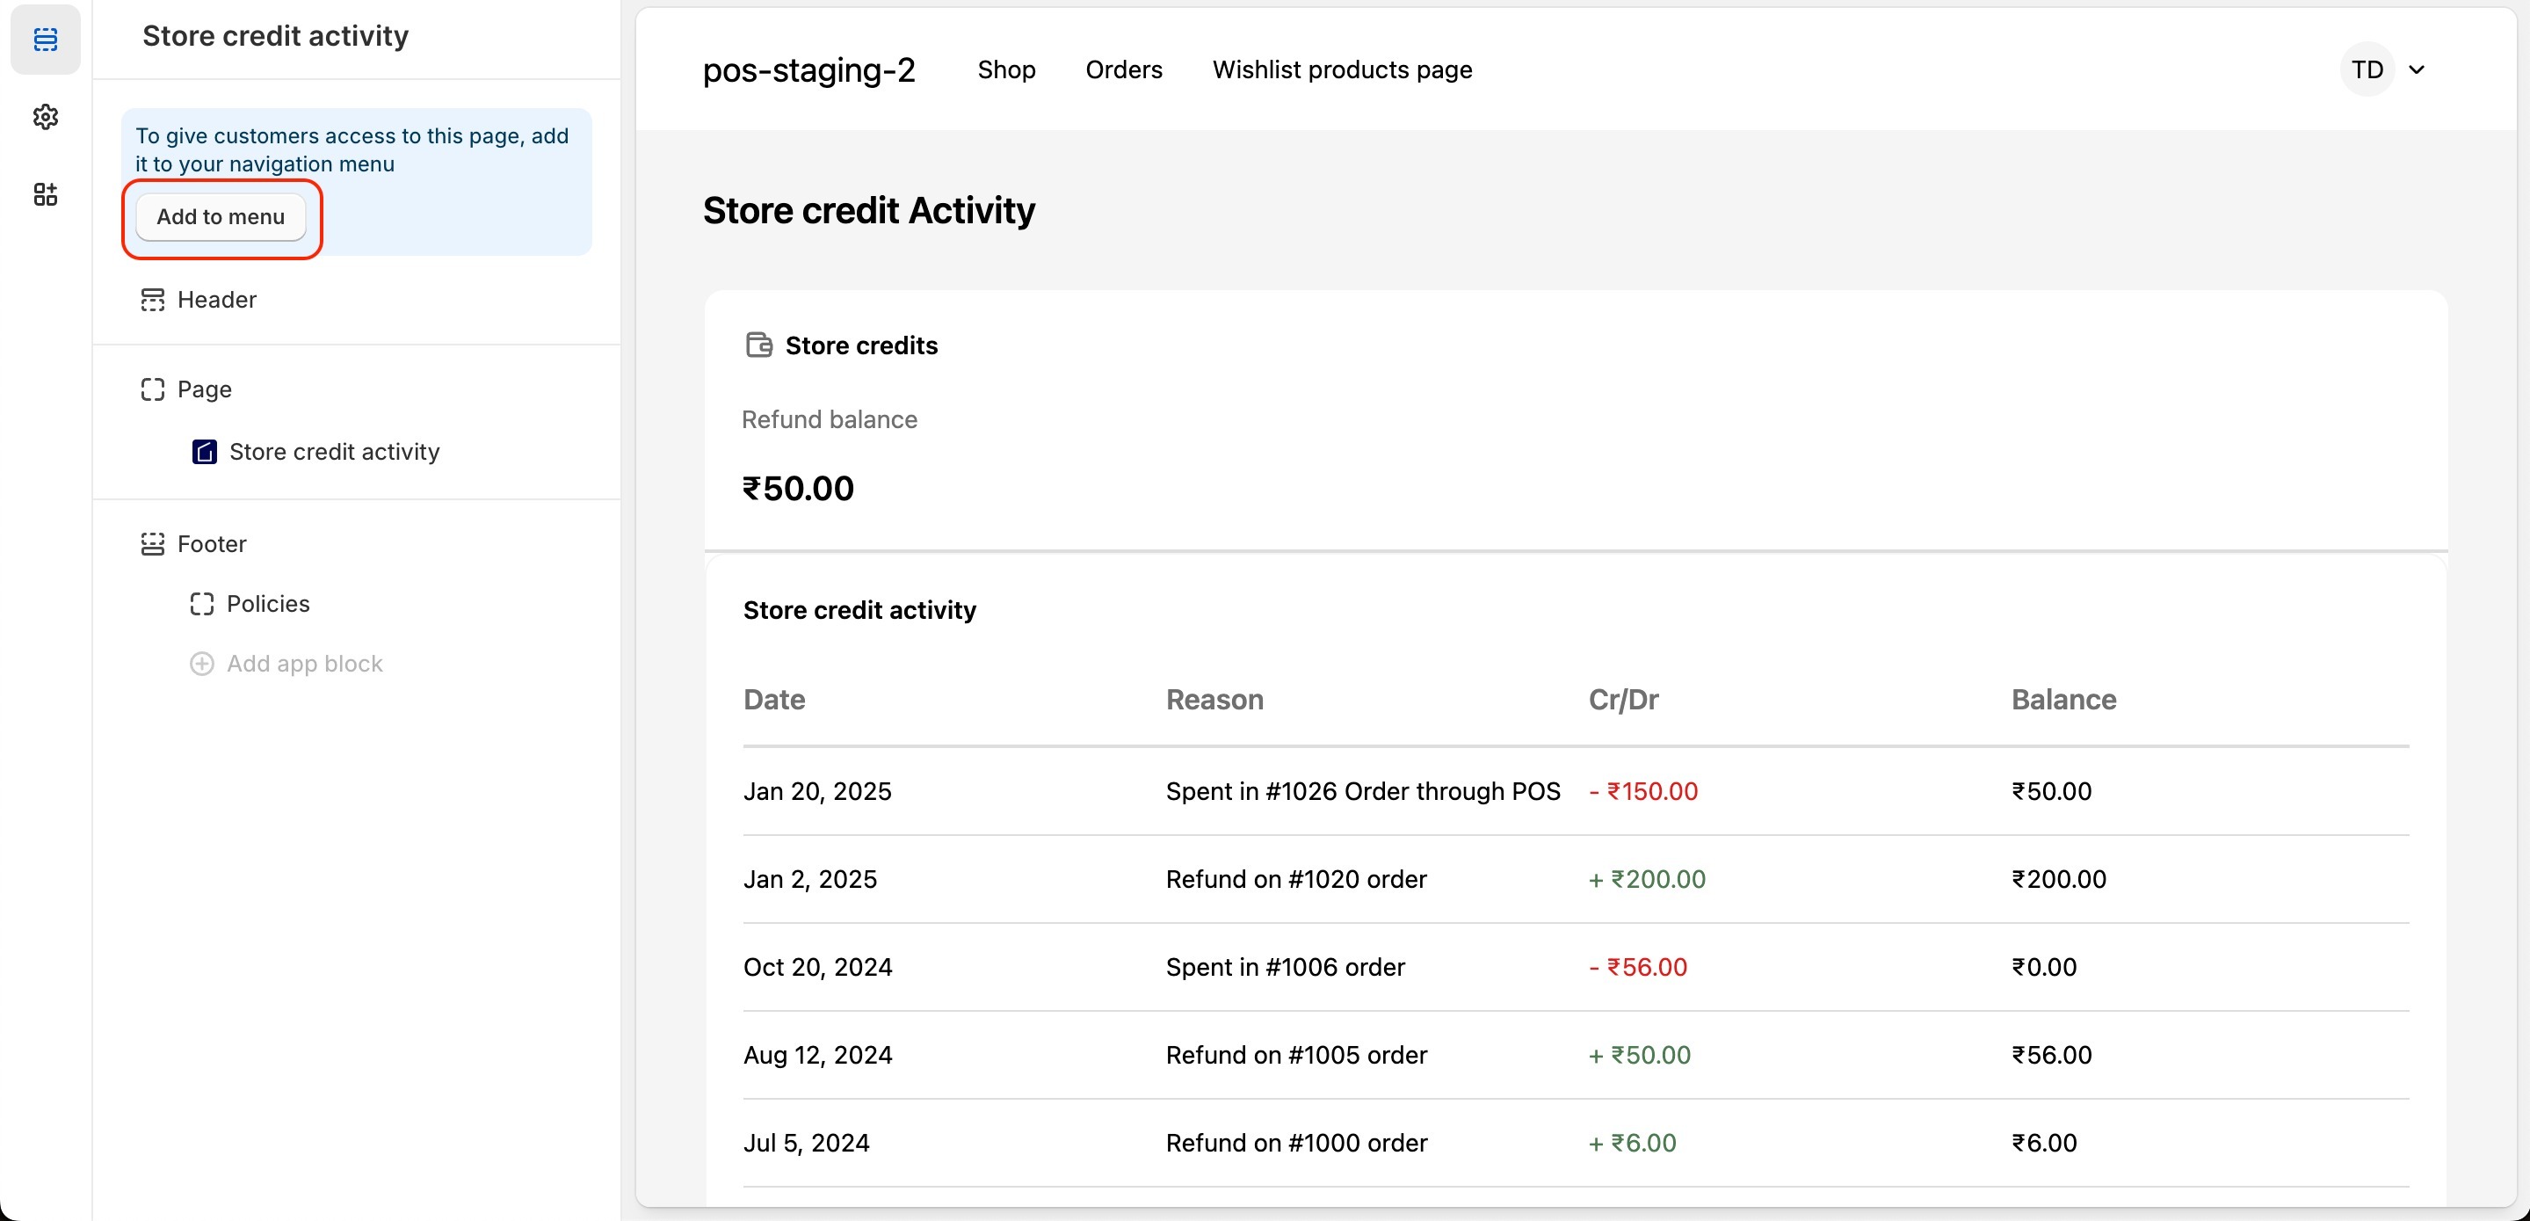Expand the account dropdown chevron
The width and height of the screenshot is (2530, 1221).
tap(2417, 69)
